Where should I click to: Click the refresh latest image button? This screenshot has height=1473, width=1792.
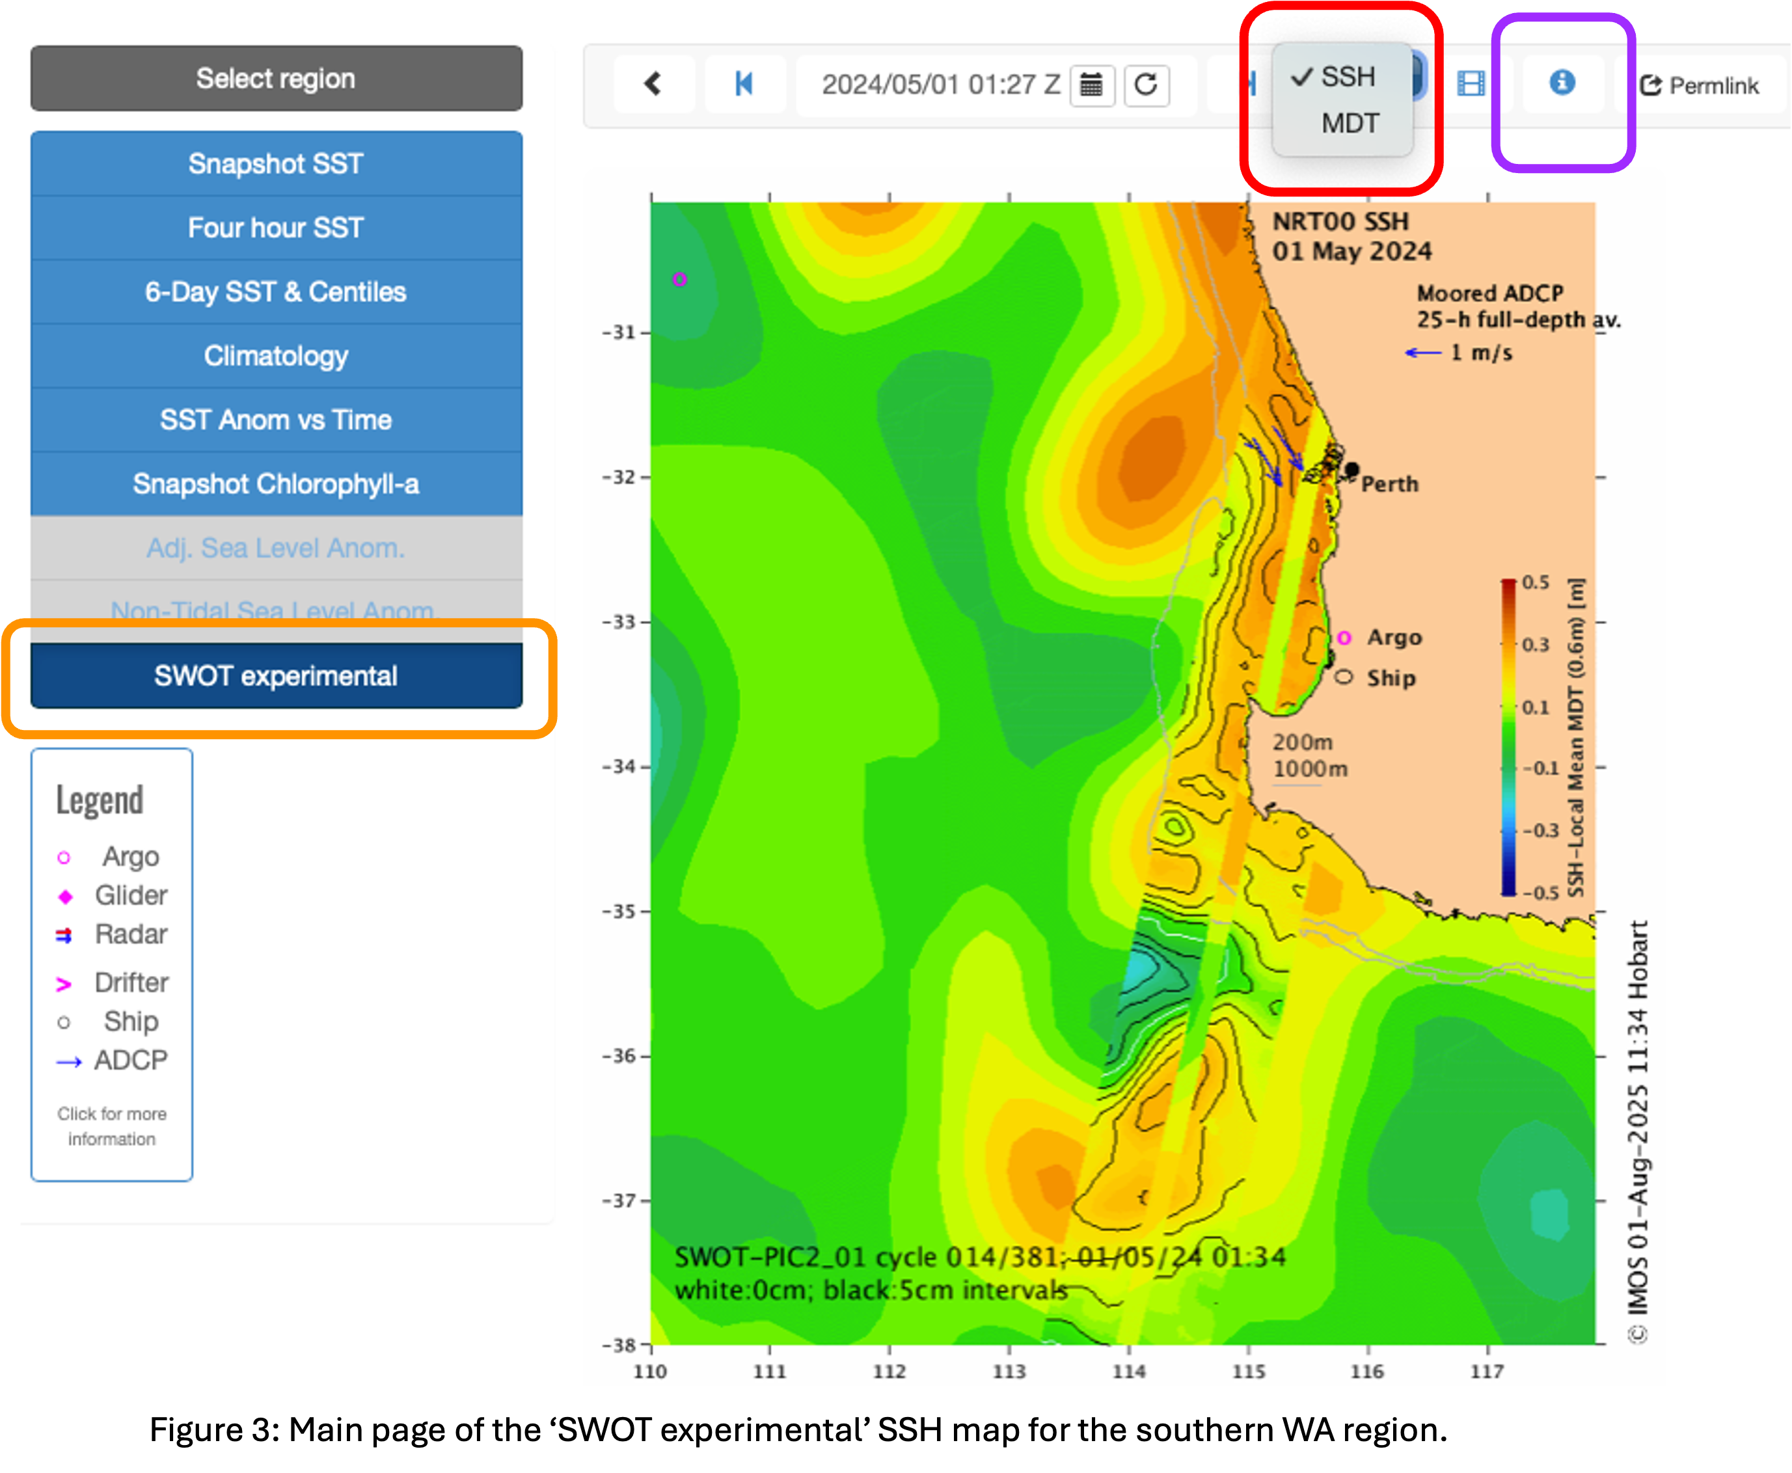(1147, 85)
